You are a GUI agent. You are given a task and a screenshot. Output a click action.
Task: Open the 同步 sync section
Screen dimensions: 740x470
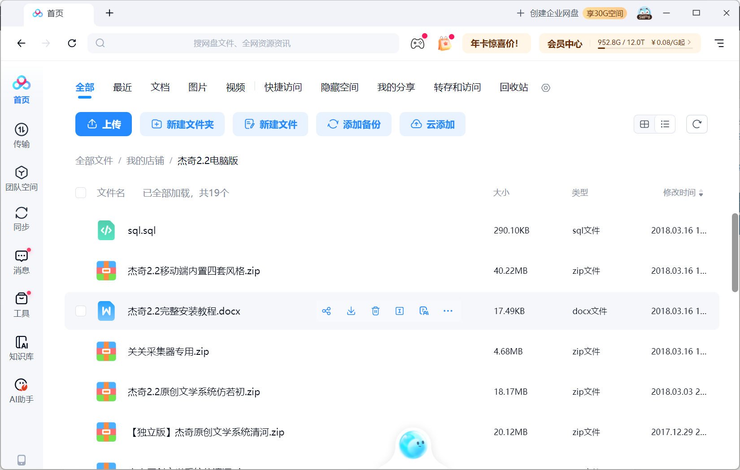pos(22,219)
